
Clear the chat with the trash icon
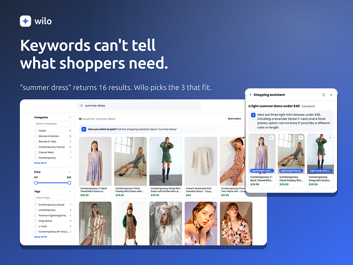(x=323, y=95)
